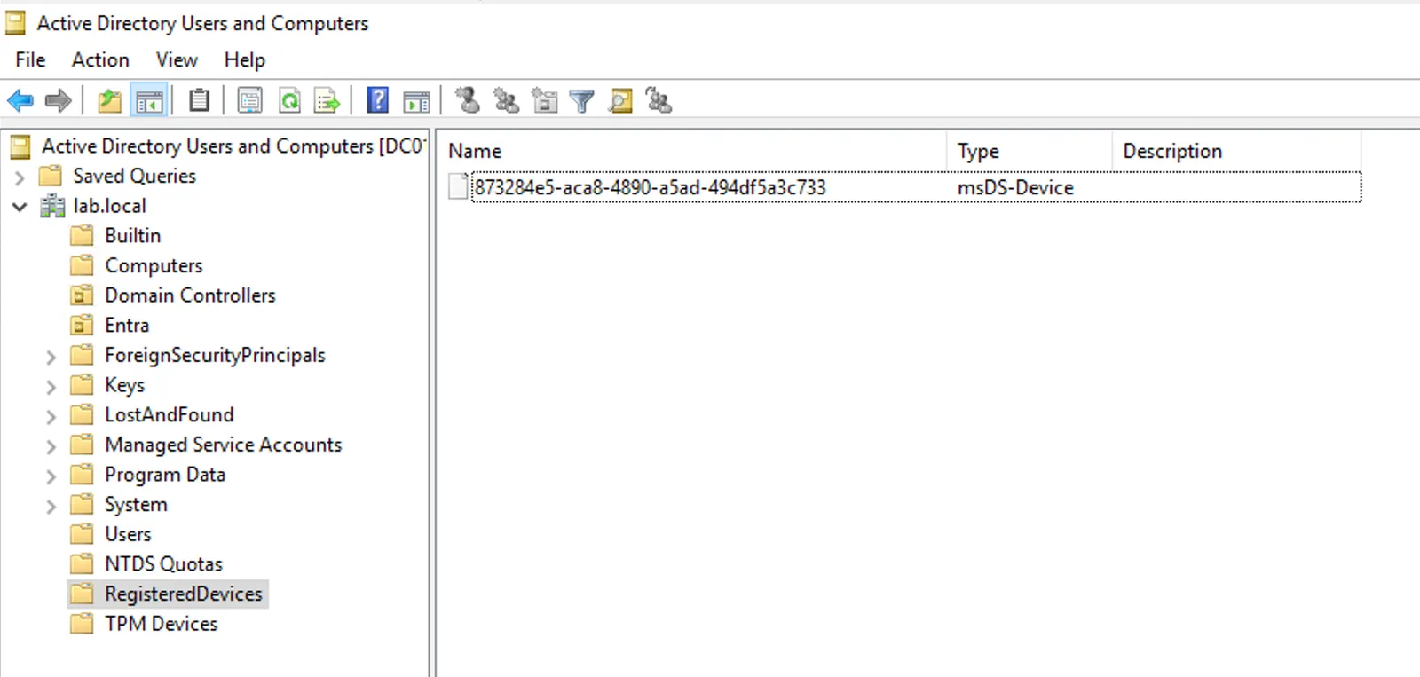
Task: Click Add to group toolbar icon
Action: point(659,101)
